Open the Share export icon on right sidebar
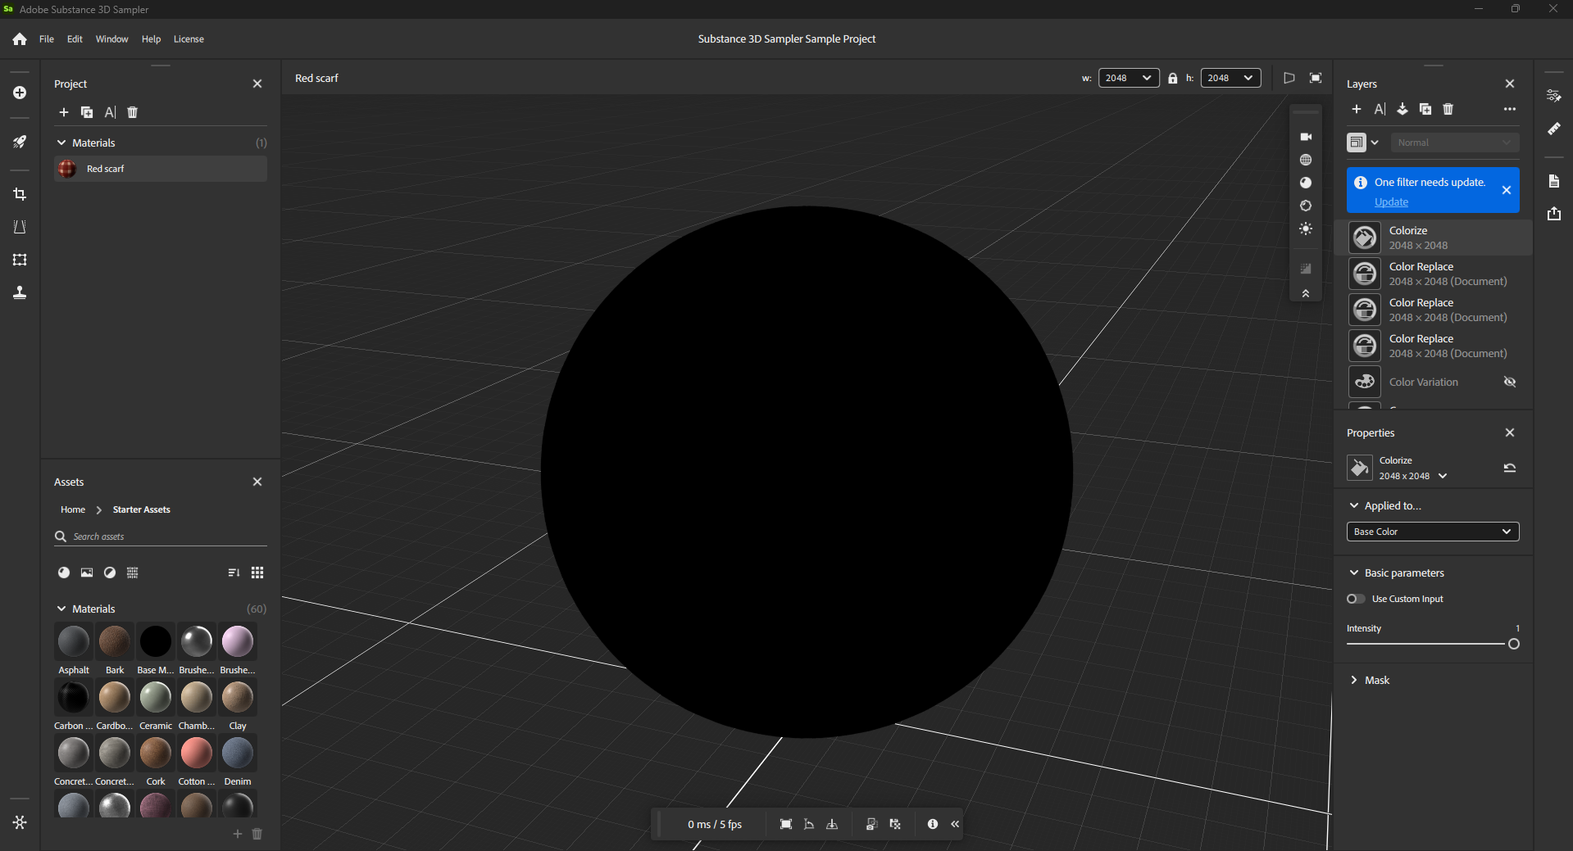The height and width of the screenshot is (851, 1573). point(1554,214)
